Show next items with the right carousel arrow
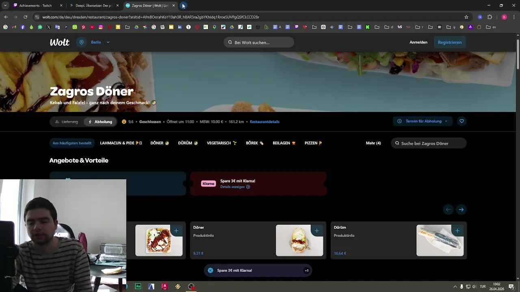This screenshot has width=520, height=292. 461,210
